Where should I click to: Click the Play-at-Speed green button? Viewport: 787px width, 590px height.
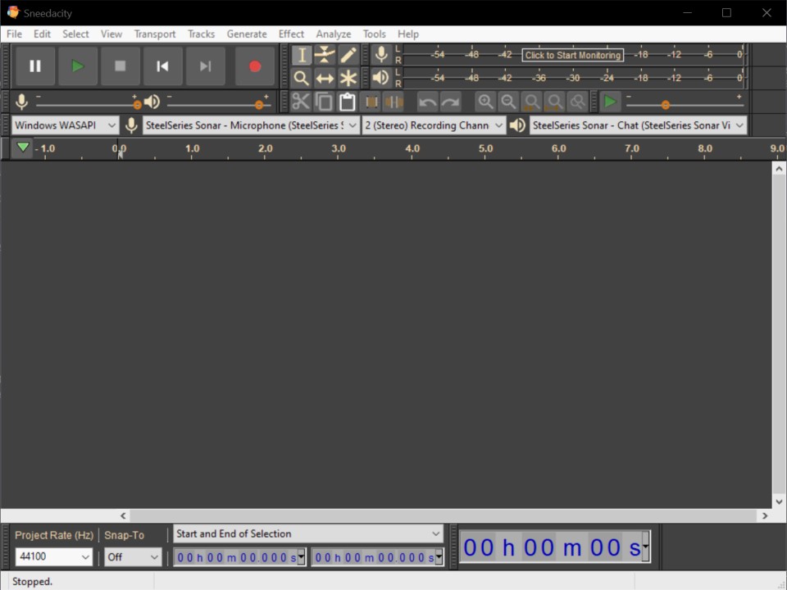[610, 102]
